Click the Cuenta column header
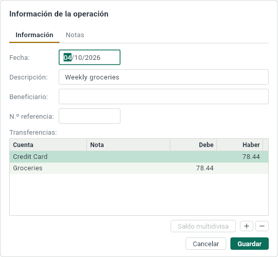This screenshot has height=257, width=278. coord(48,145)
